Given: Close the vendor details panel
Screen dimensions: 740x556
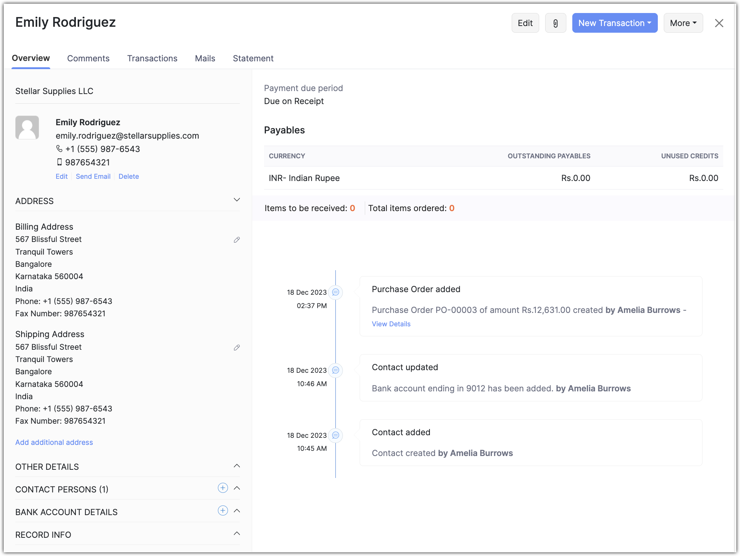Looking at the screenshot, I should pos(719,23).
